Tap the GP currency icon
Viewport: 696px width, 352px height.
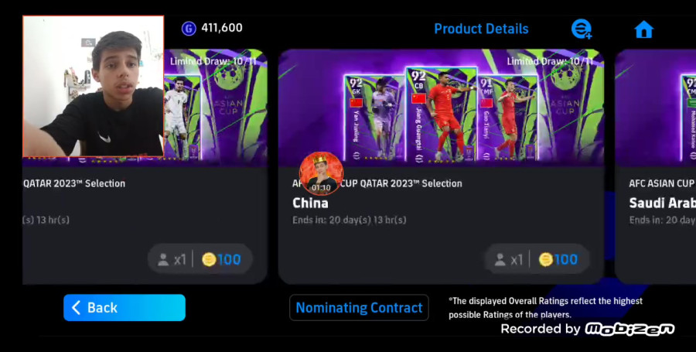pyautogui.click(x=189, y=29)
